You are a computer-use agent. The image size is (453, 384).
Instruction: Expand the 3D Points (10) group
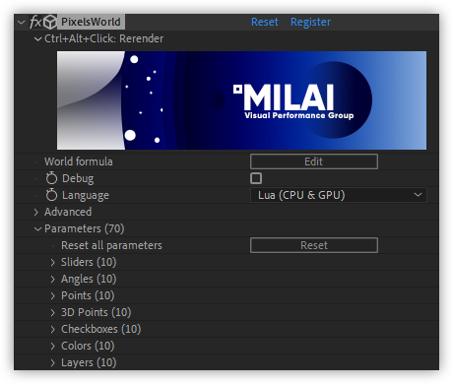coord(53,312)
